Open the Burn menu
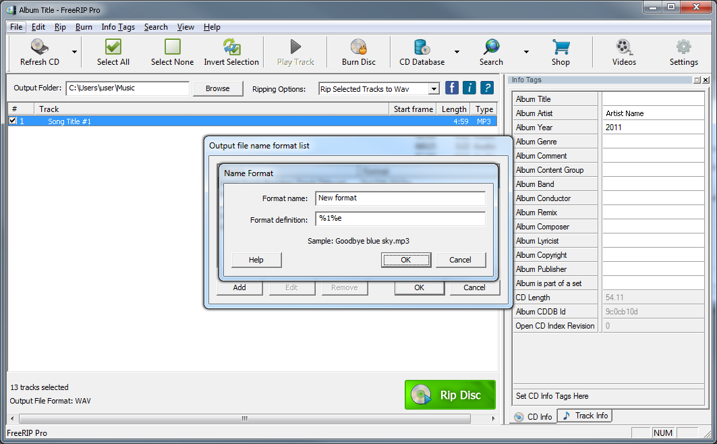The width and height of the screenshot is (717, 444). tap(84, 27)
